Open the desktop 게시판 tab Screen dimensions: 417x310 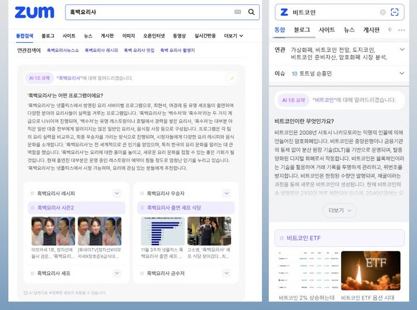[x=107, y=36]
